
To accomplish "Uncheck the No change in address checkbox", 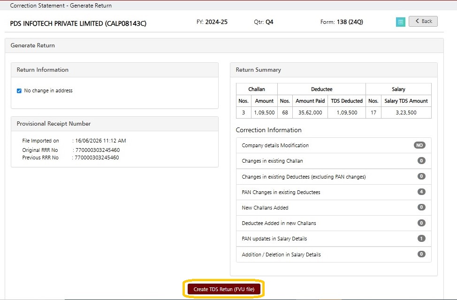I will (x=19, y=91).
